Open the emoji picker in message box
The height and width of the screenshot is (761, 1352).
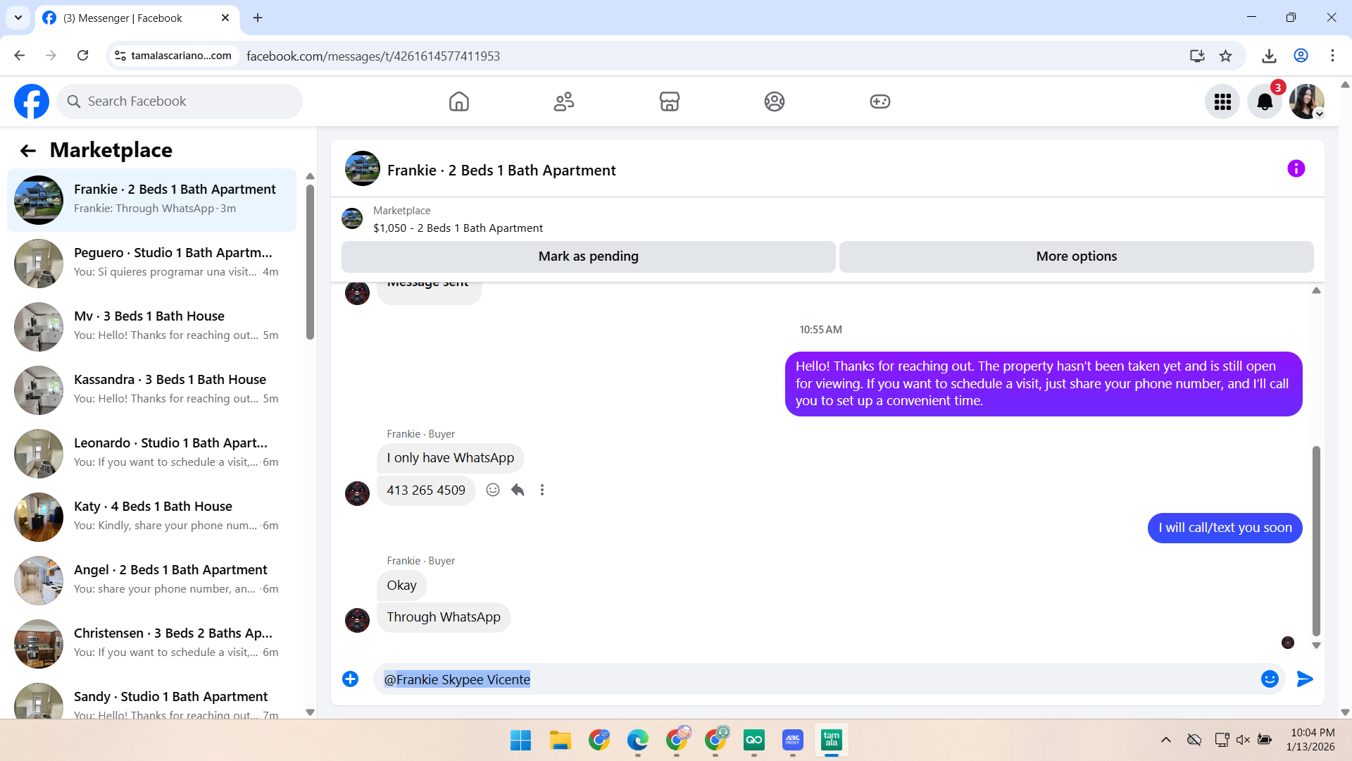click(x=1270, y=679)
